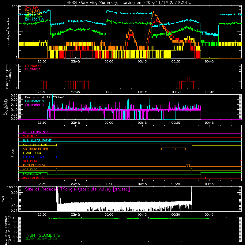Click the HESSI Observing Summary title text
The height and width of the screenshot is (245, 245).
coord(130,2)
